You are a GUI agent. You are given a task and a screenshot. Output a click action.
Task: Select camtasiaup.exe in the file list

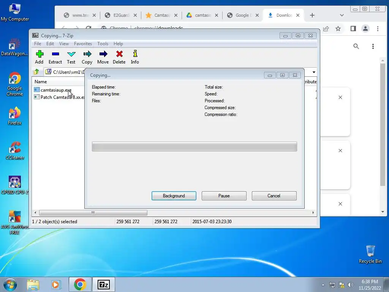click(x=56, y=90)
